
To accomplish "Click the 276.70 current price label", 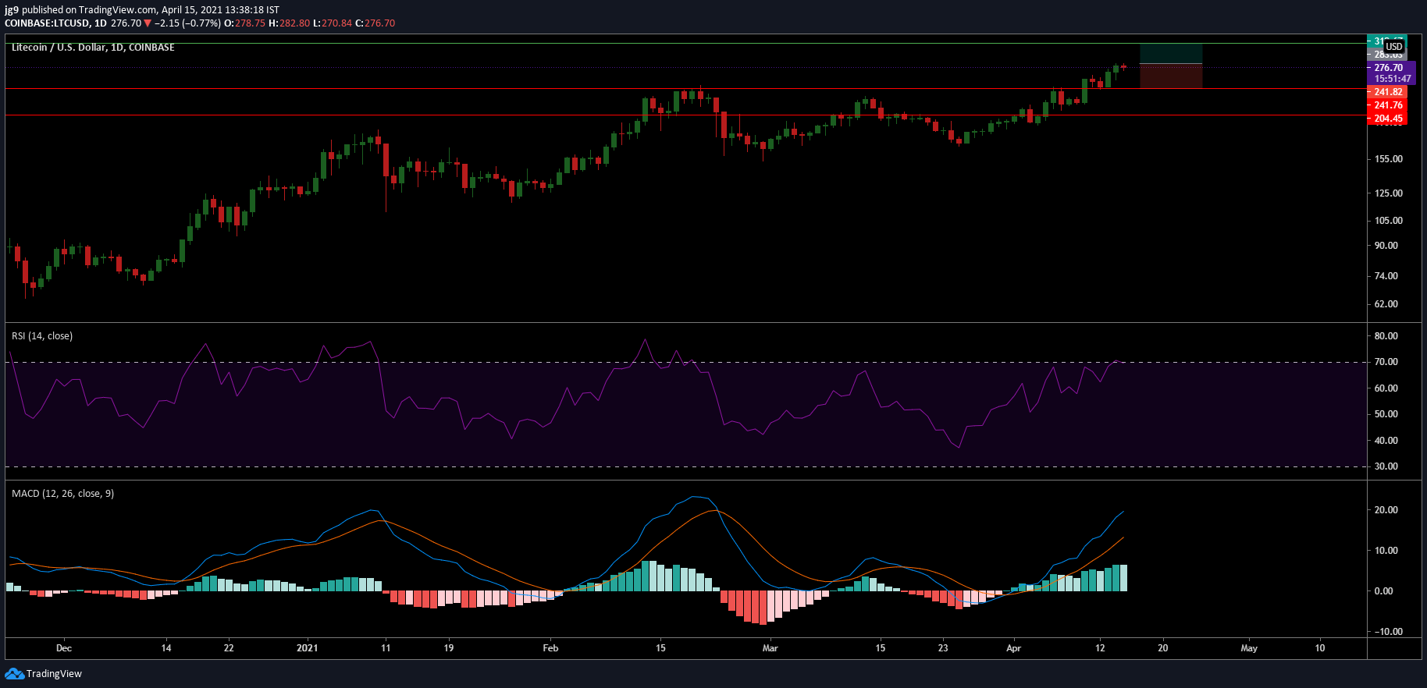I will tap(1388, 68).
